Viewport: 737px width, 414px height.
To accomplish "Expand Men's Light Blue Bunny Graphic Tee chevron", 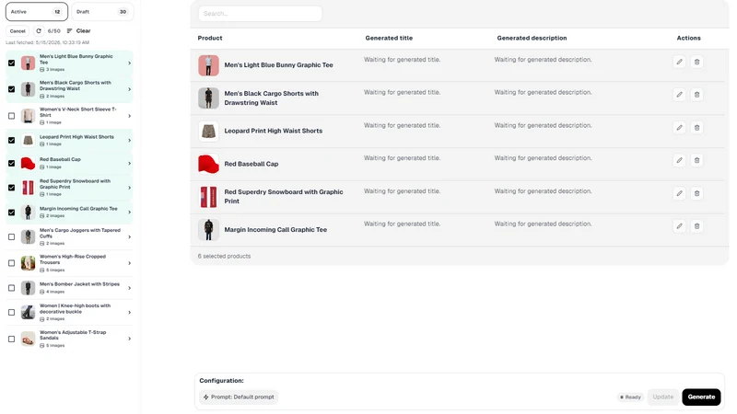I will (x=129, y=63).
